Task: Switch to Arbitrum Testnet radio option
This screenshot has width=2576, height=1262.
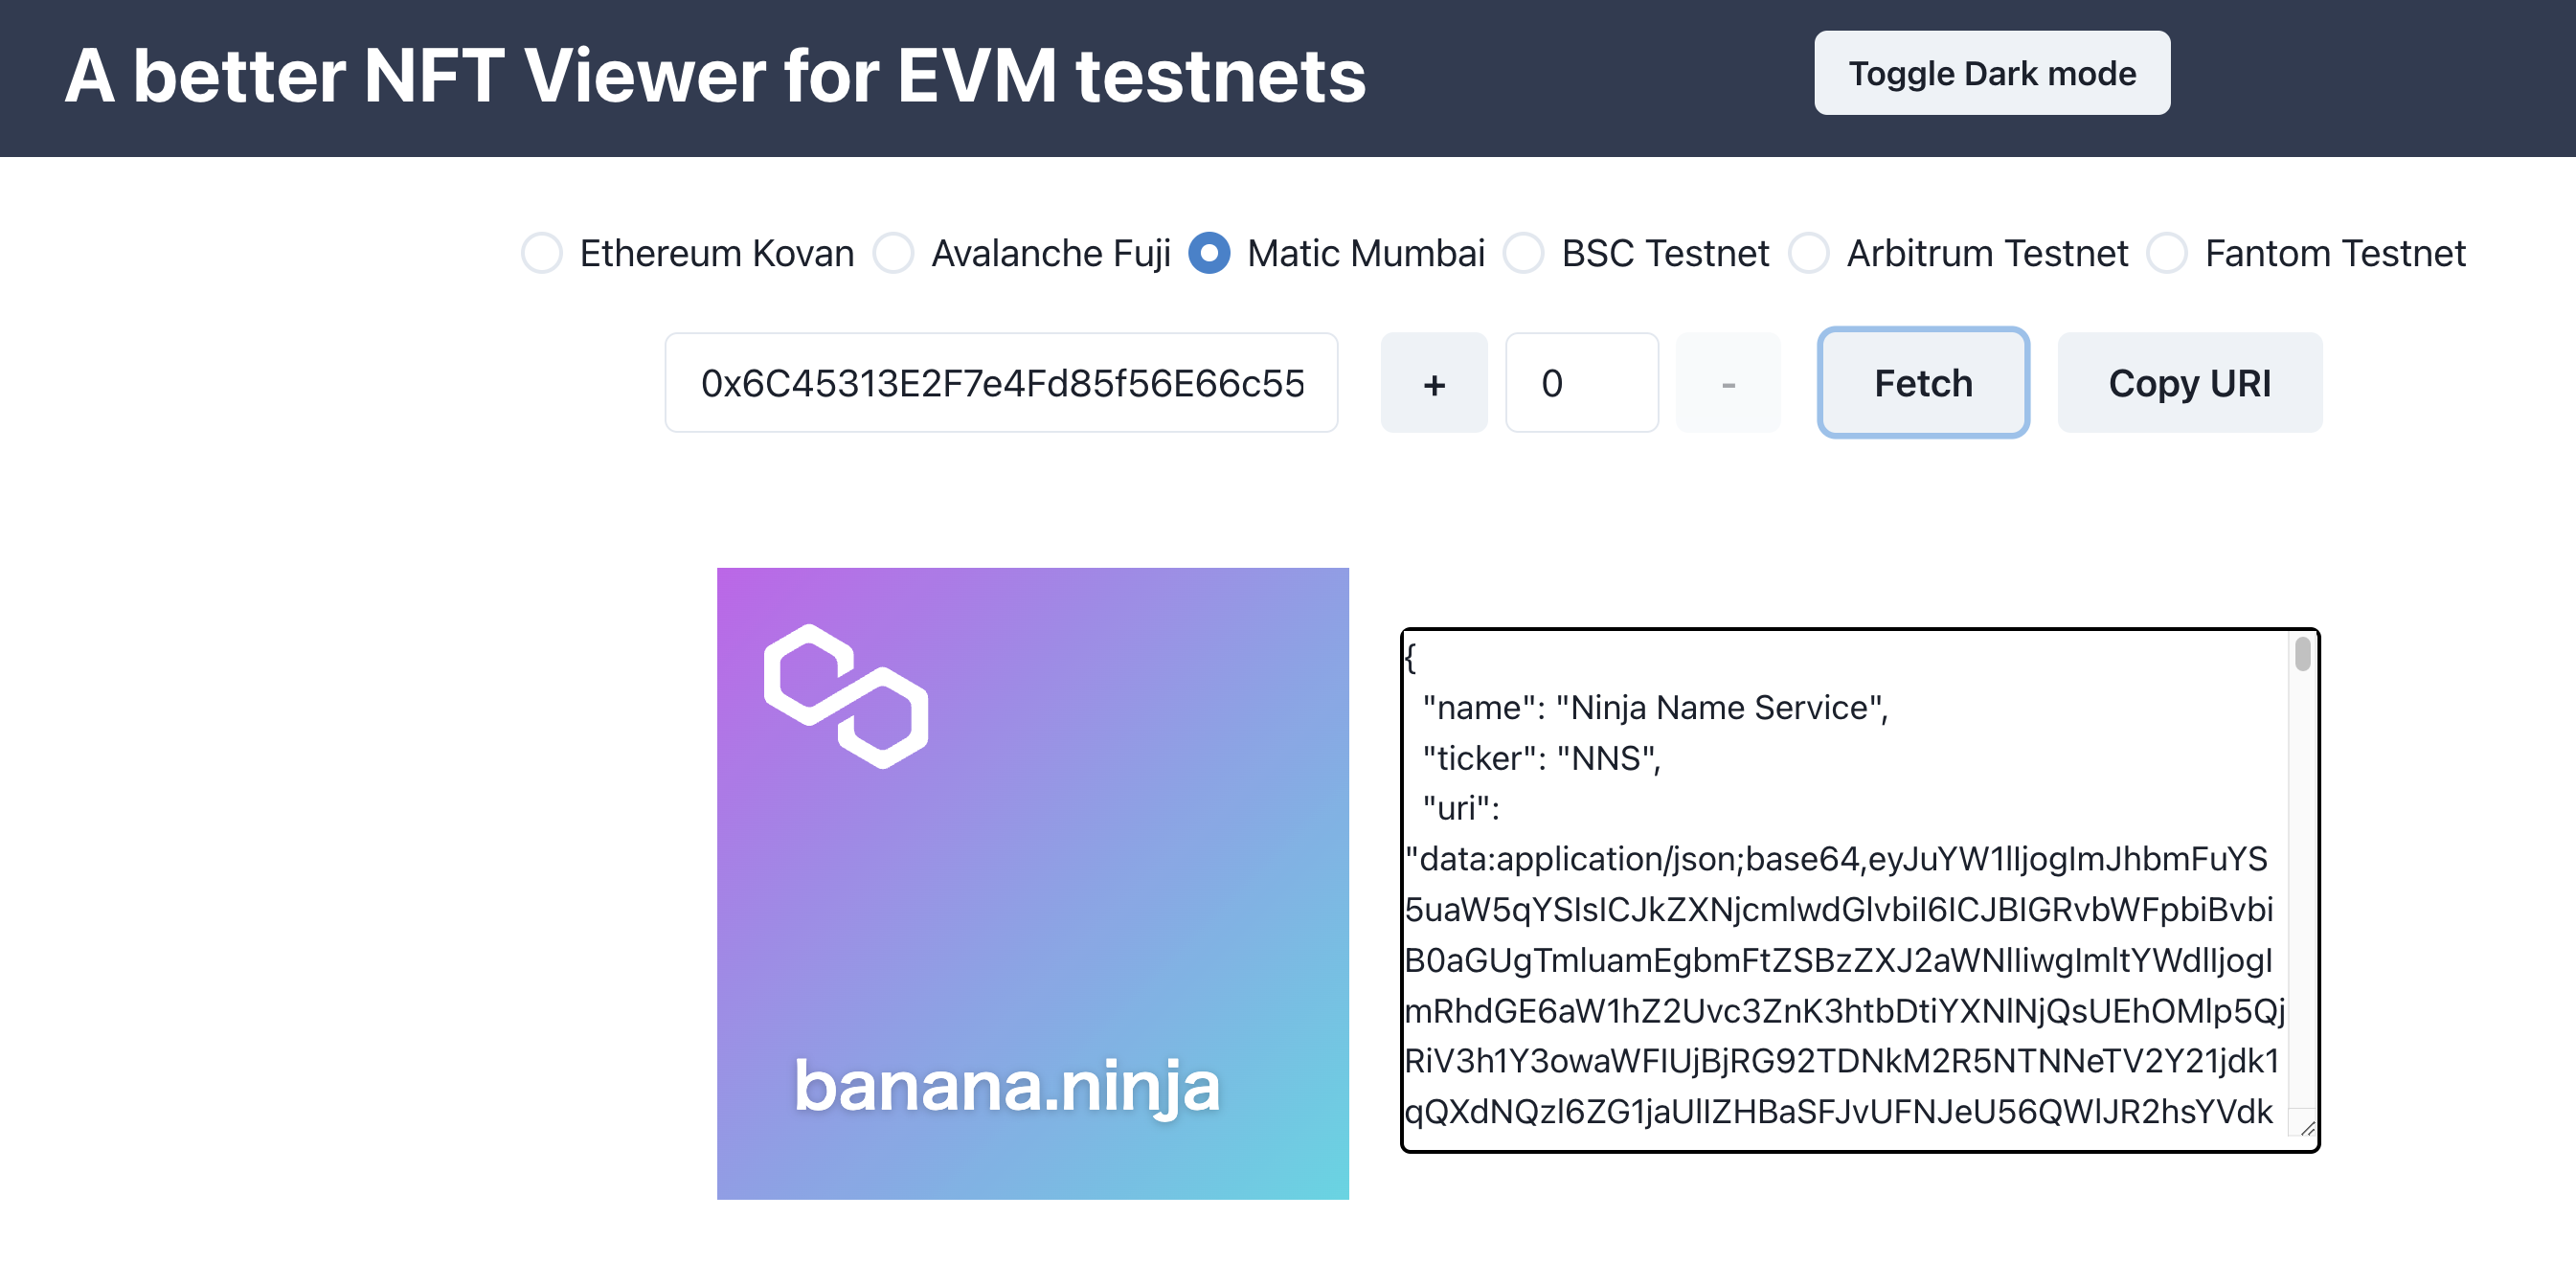Action: [x=1809, y=253]
